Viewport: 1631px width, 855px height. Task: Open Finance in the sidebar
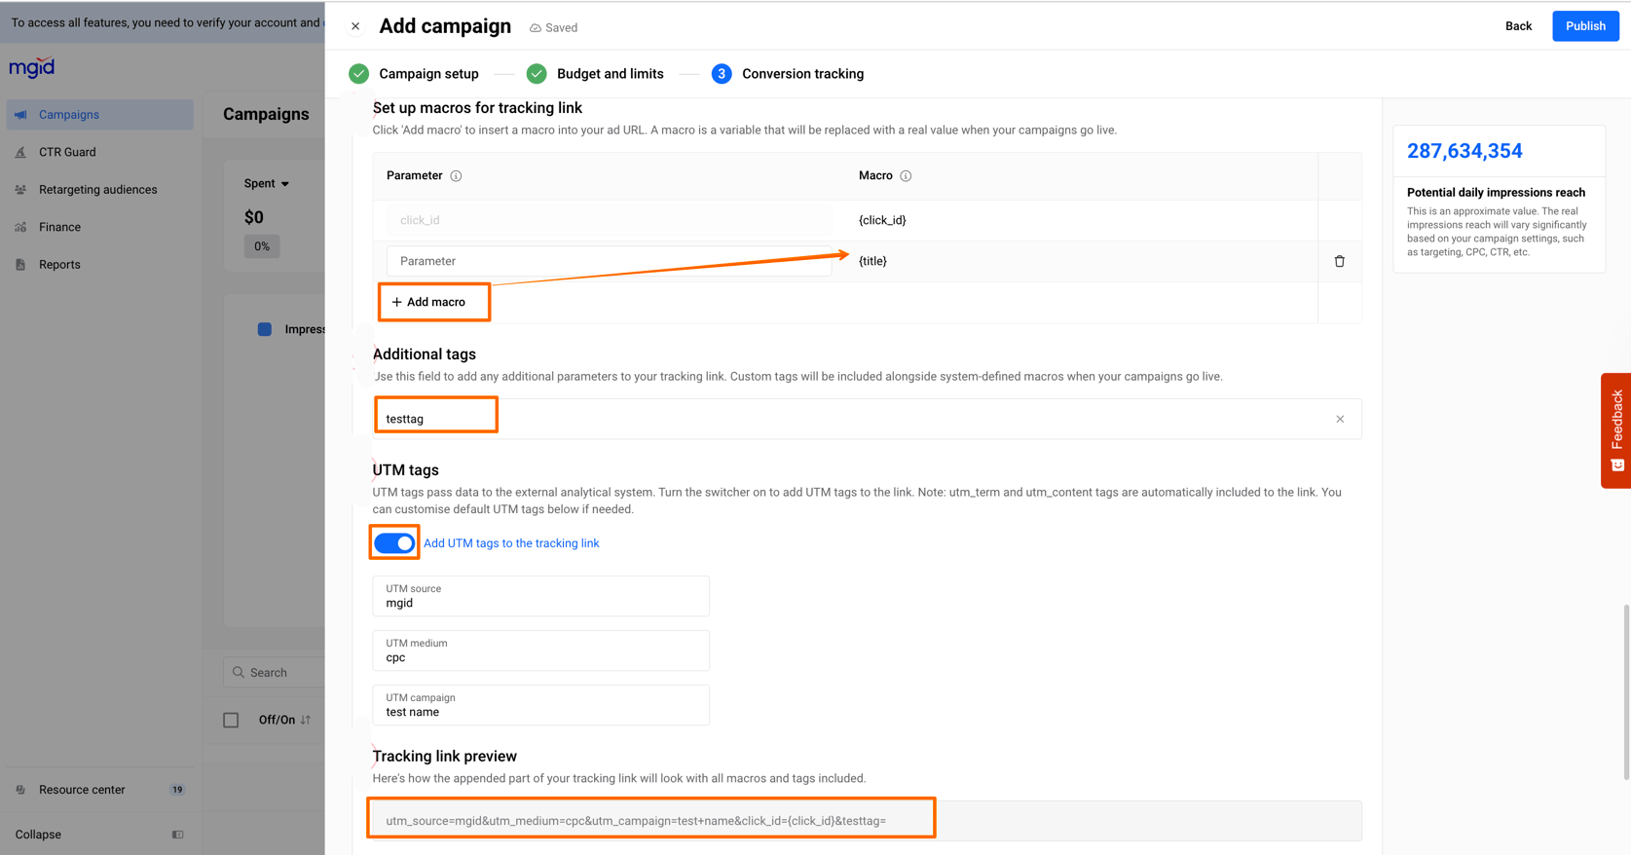(x=99, y=227)
